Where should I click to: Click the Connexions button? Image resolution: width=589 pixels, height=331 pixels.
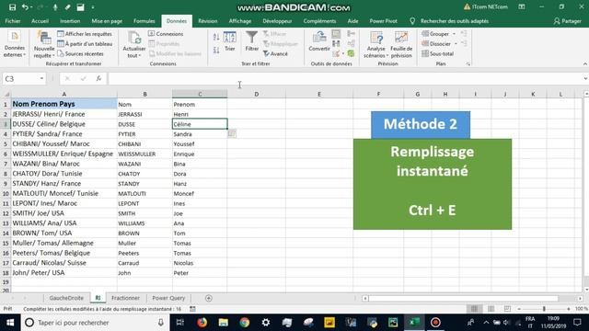click(x=166, y=34)
